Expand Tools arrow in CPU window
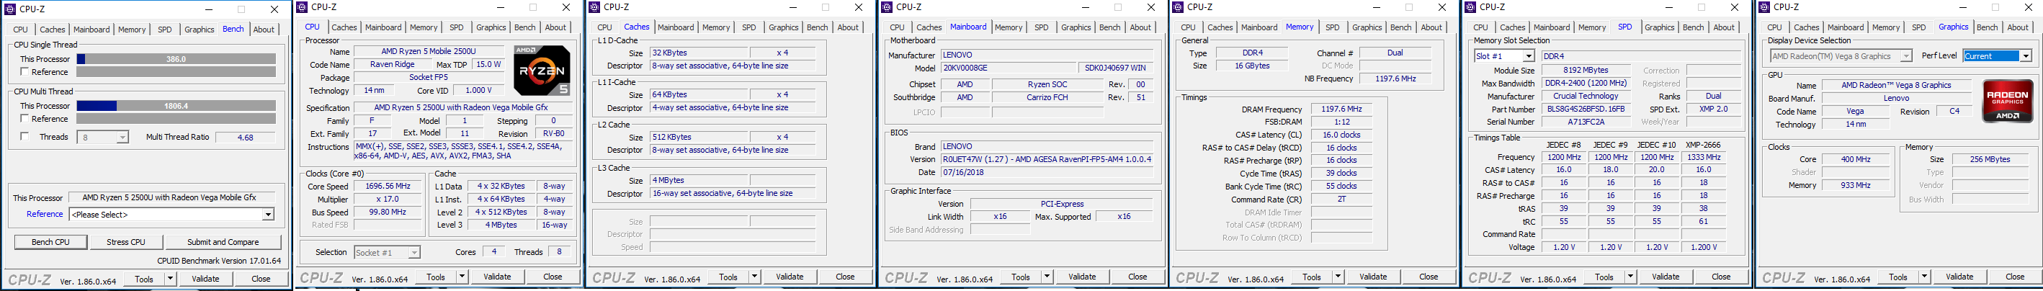This screenshot has width=2043, height=291. click(x=462, y=277)
